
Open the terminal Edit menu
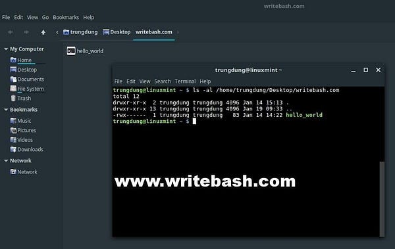point(131,81)
